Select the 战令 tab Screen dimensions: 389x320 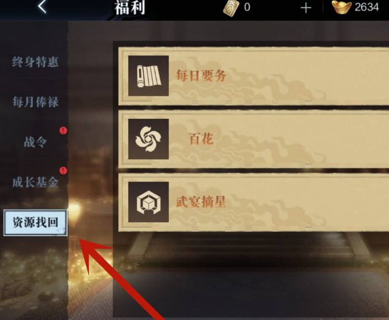35,142
